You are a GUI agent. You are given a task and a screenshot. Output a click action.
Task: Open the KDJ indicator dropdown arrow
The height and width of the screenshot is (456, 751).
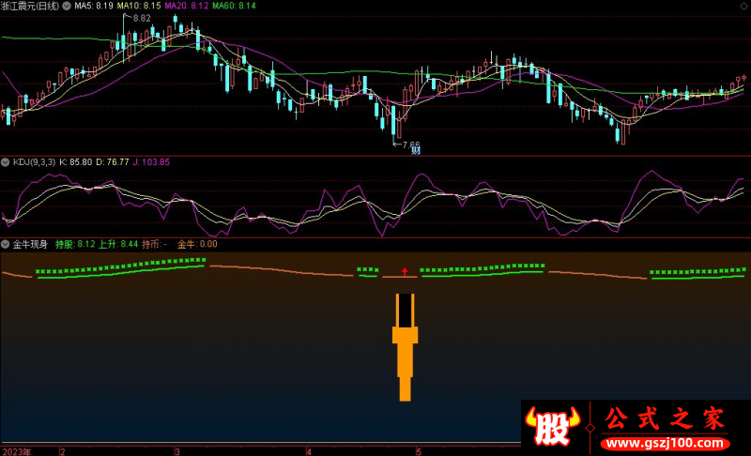(x=6, y=162)
